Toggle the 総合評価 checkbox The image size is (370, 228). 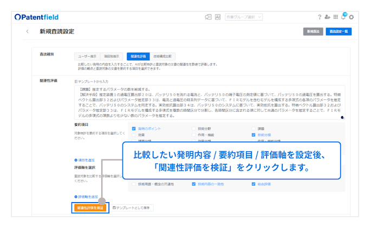(x=253, y=184)
